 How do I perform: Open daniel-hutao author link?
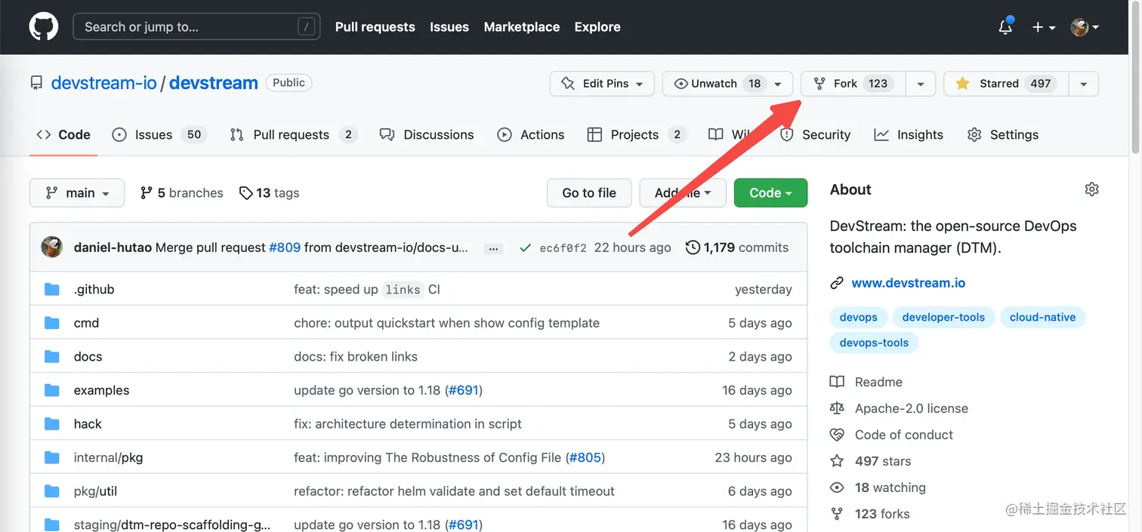pos(113,248)
